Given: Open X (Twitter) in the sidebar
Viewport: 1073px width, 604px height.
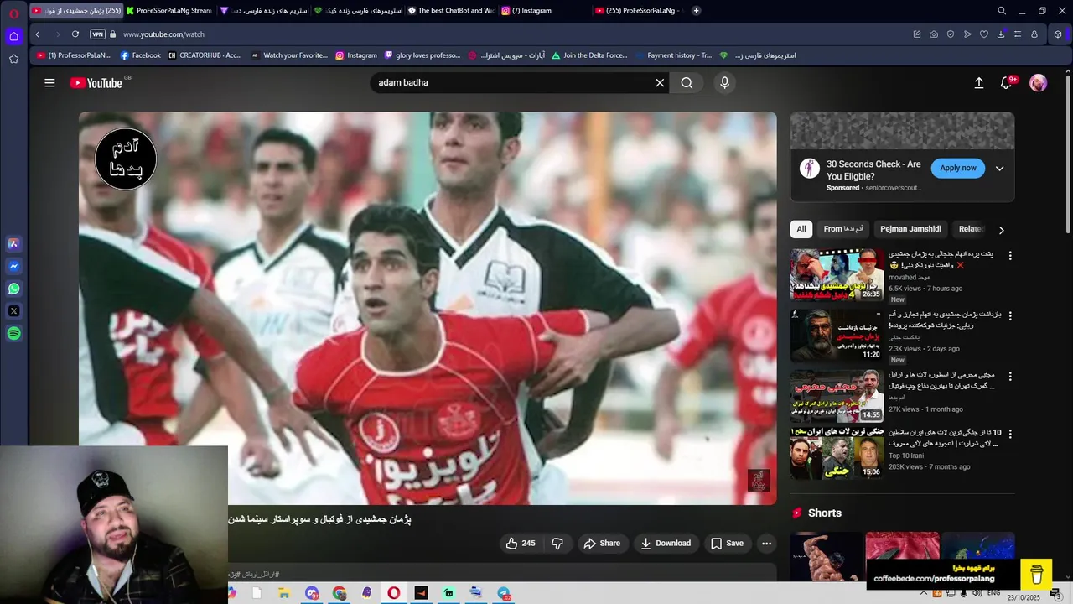Looking at the screenshot, I should 13,311.
